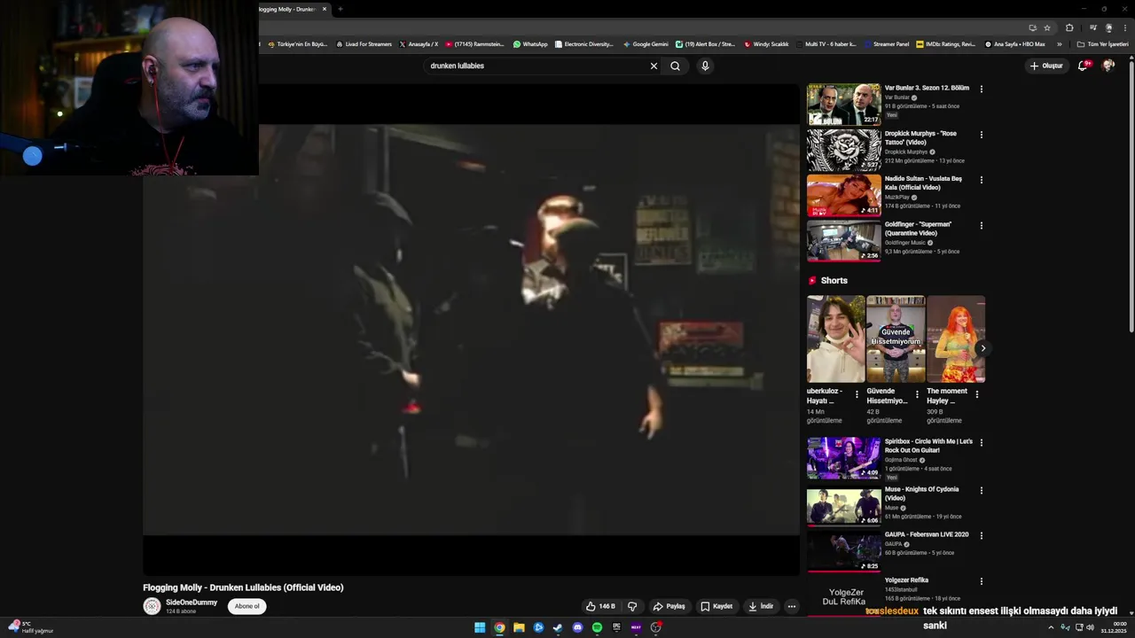Open 'GAUPA - Febersvan LIVE 2020' title
Image resolution: width=1135 pixels, height=638 pixels.
[x=927, y=534]
